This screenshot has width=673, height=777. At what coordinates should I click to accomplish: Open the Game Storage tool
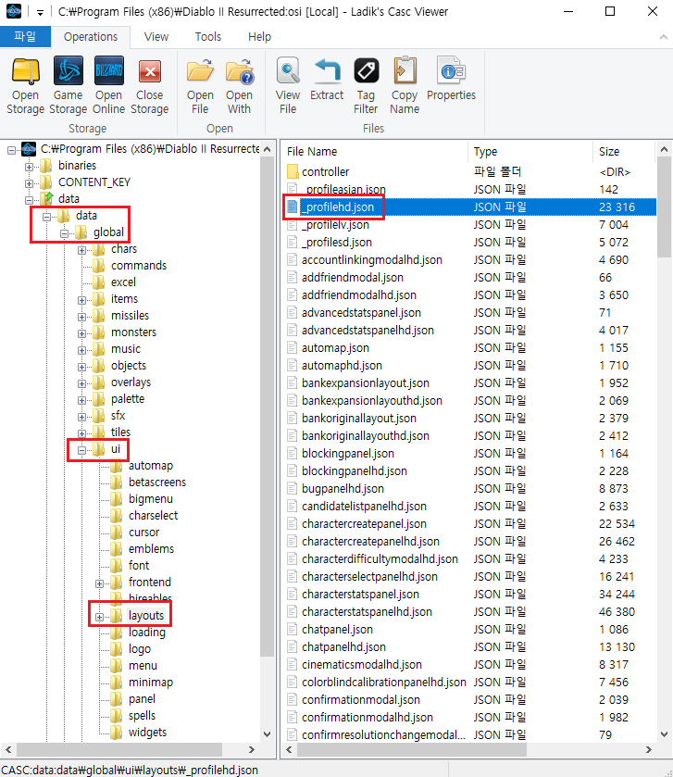coord(68,71)
